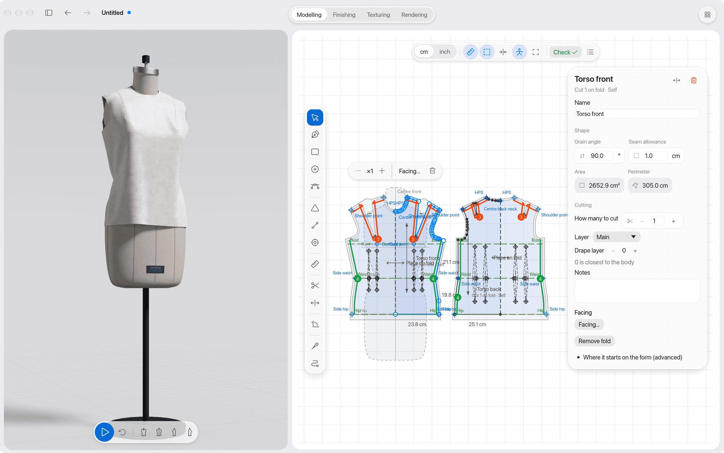This screenshot has width=724, height=453.
Task: Reset the simulation with undo arrow
Action: tap(122, 432)
